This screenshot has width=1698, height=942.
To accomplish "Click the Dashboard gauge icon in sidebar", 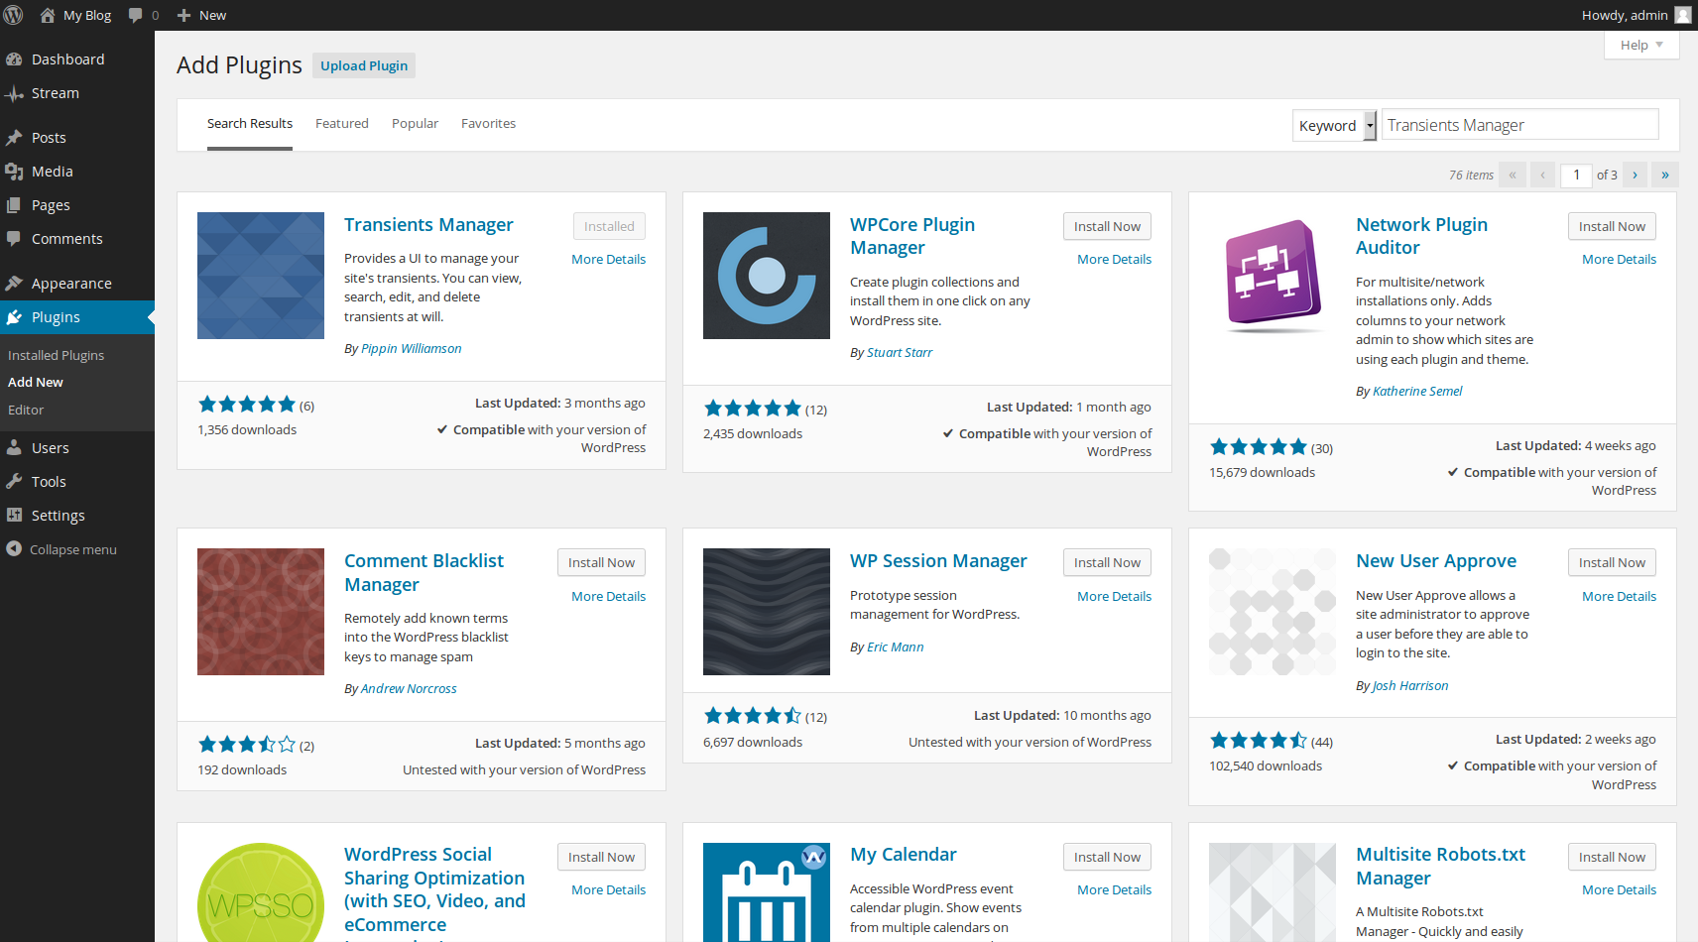I will pos(14,59).
